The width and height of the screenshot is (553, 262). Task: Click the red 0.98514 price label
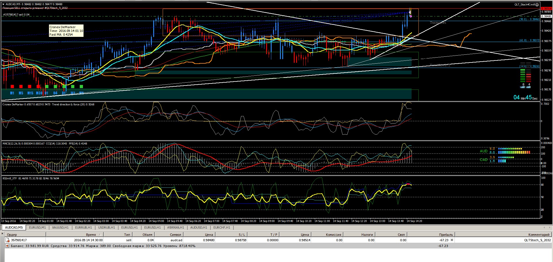click(546, 9)
